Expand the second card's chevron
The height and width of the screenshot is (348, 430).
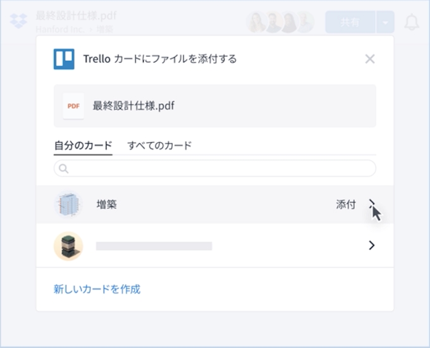372,245
